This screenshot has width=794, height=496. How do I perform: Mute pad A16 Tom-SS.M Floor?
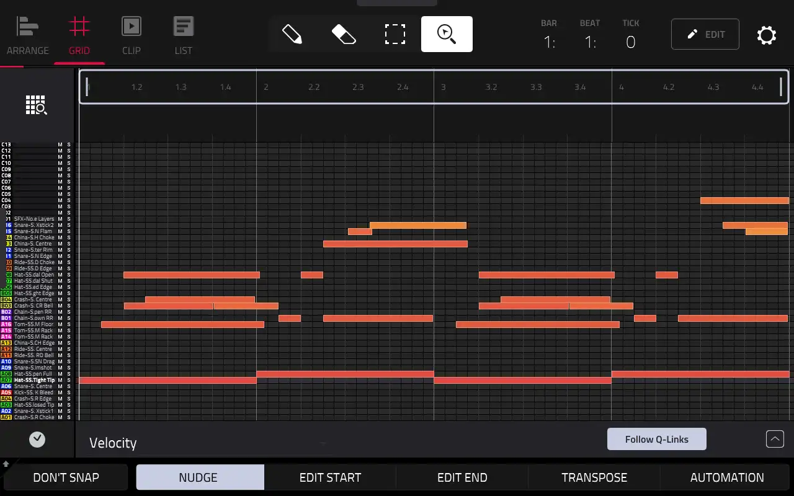click(x=60, y=324)
